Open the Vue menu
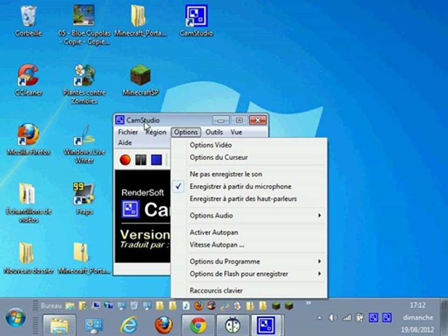 pos(236,132)
